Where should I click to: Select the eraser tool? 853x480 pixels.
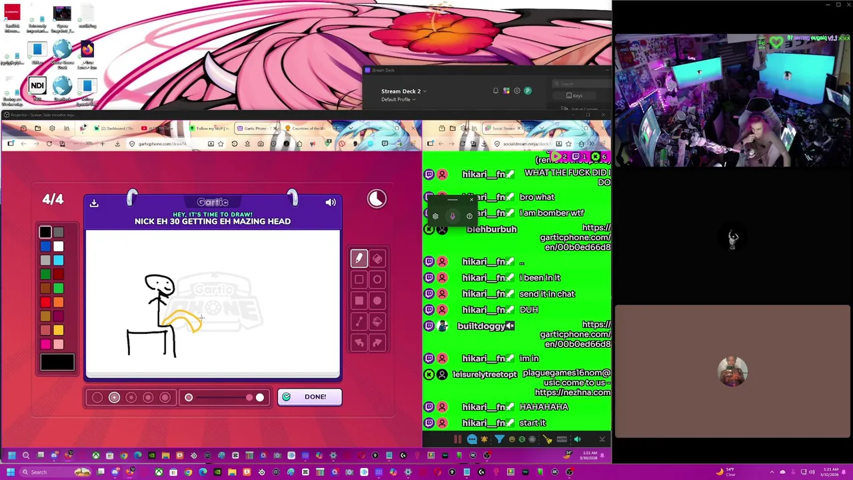[377, 259]
